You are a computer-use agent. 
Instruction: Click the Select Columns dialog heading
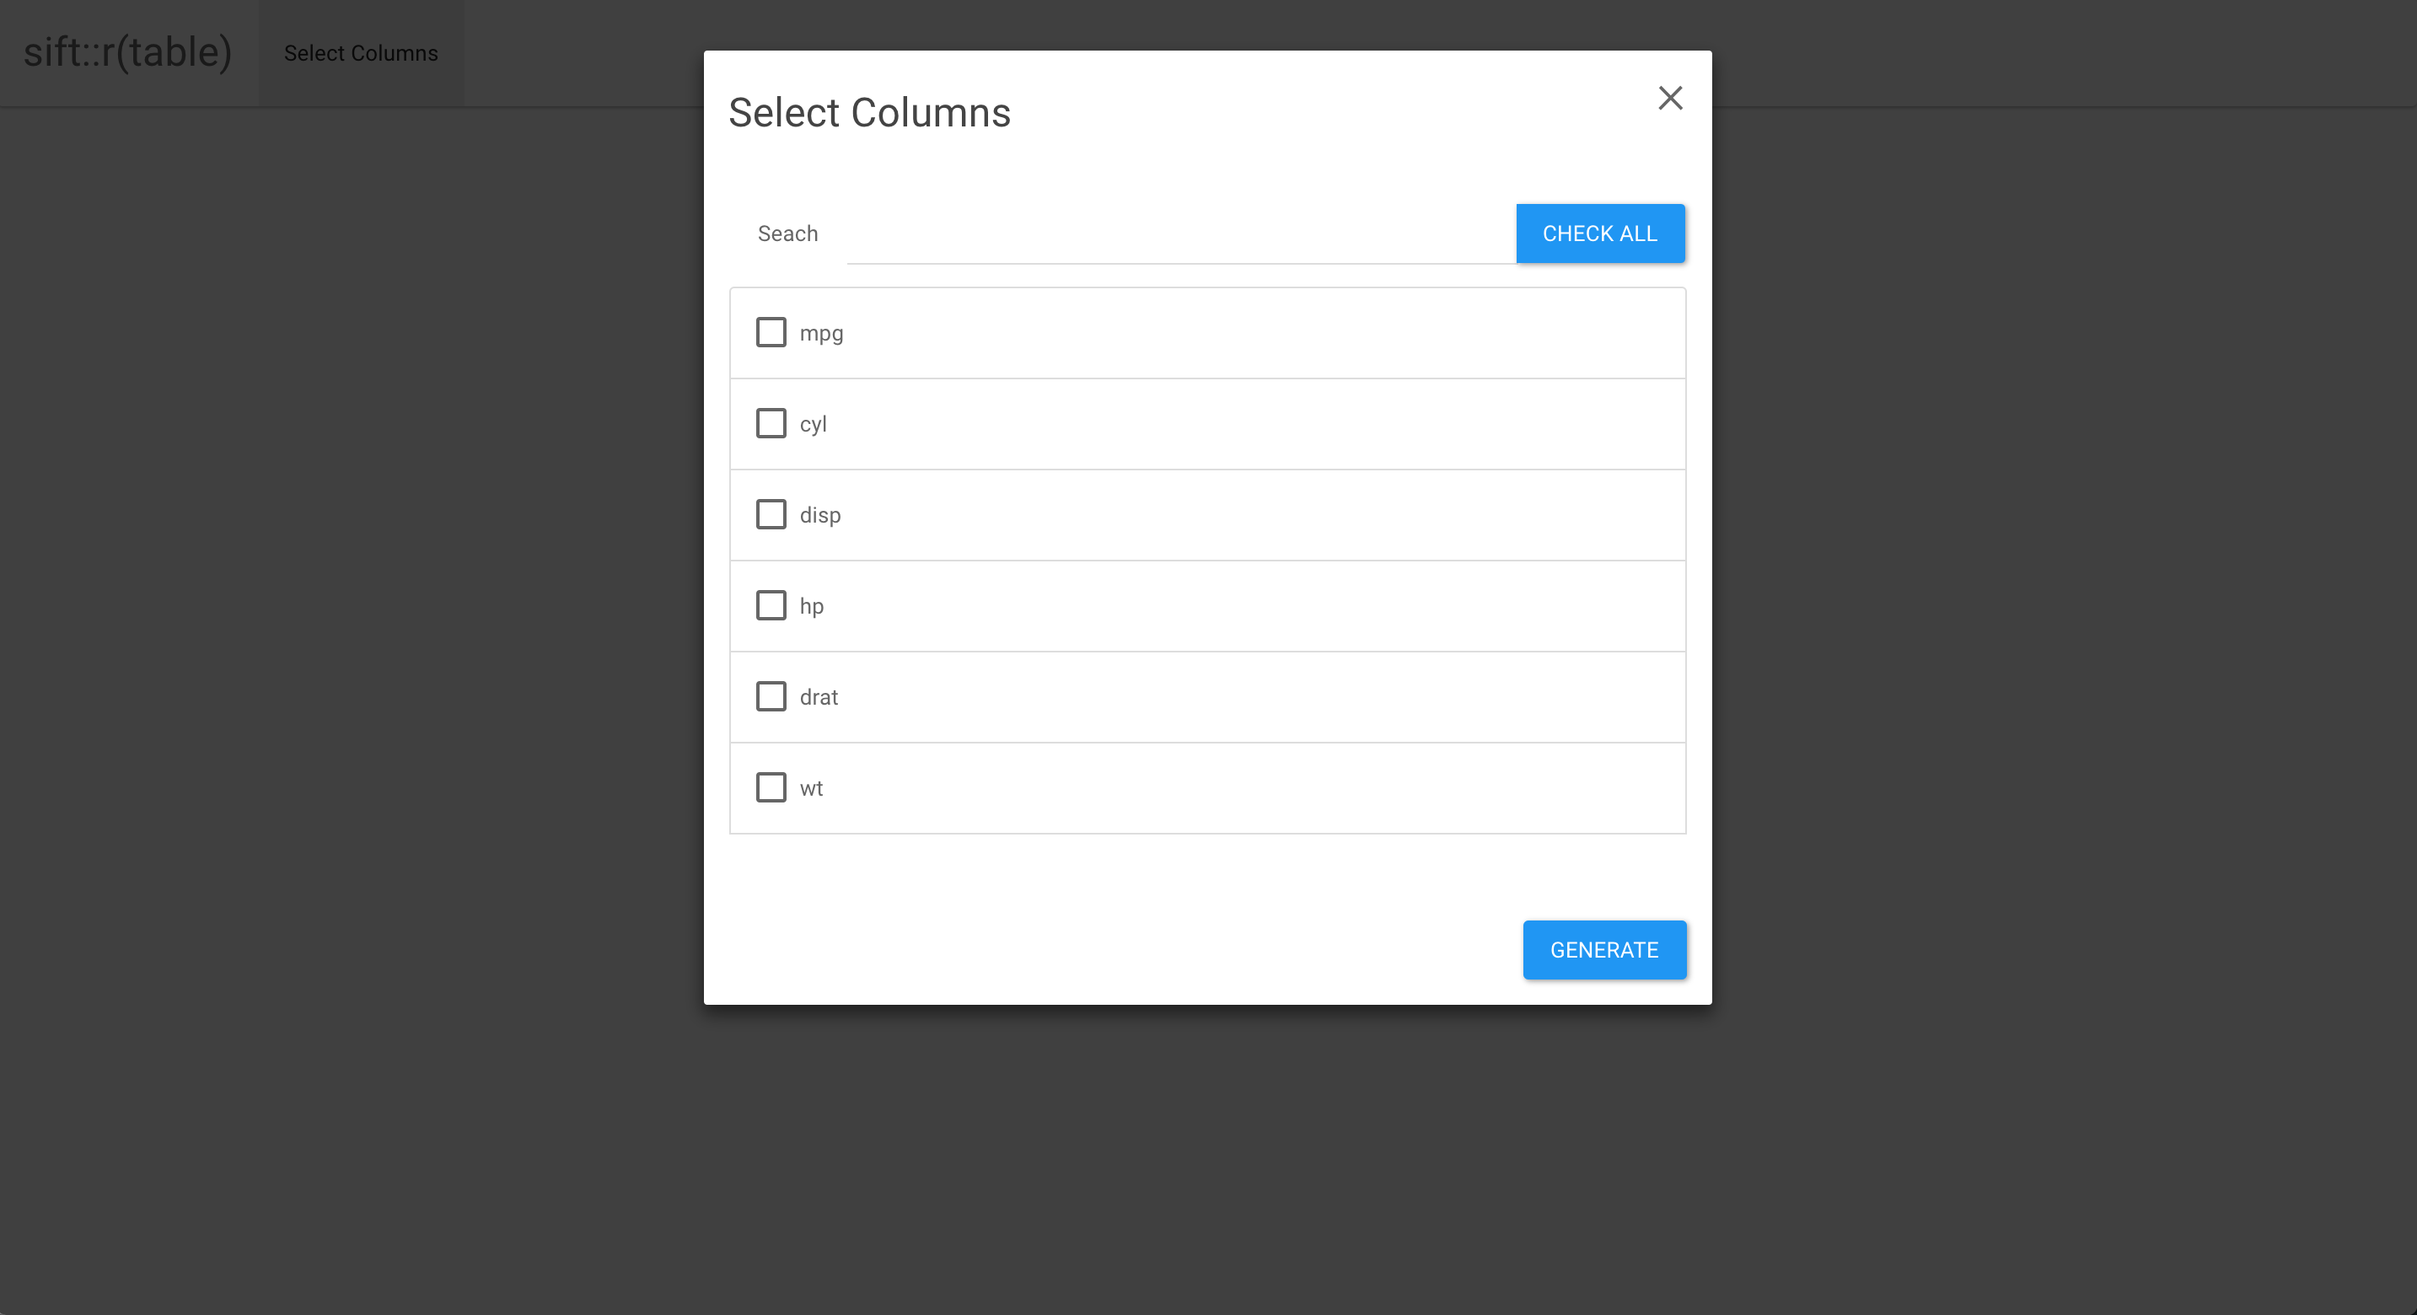(870, 113)
